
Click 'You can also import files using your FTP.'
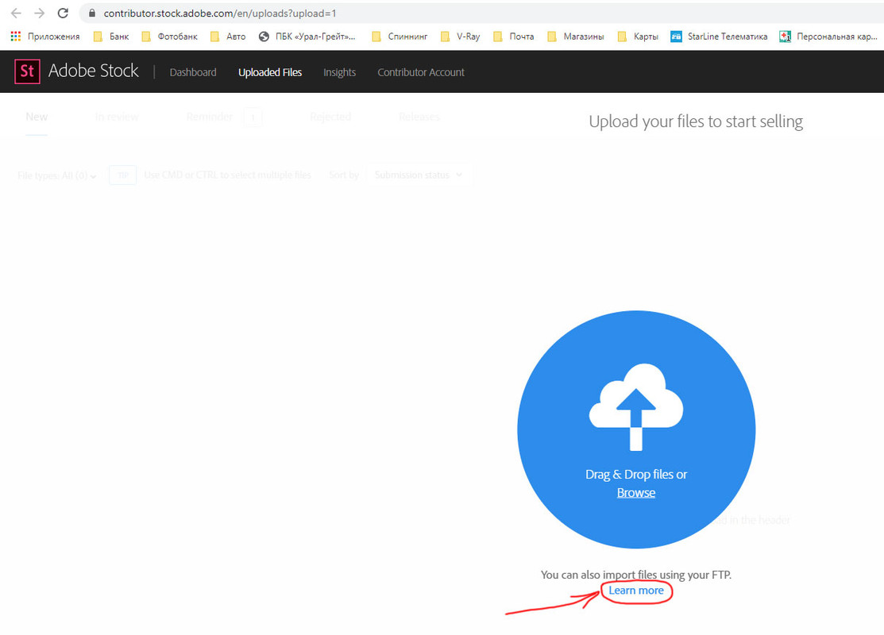[636, 575]
